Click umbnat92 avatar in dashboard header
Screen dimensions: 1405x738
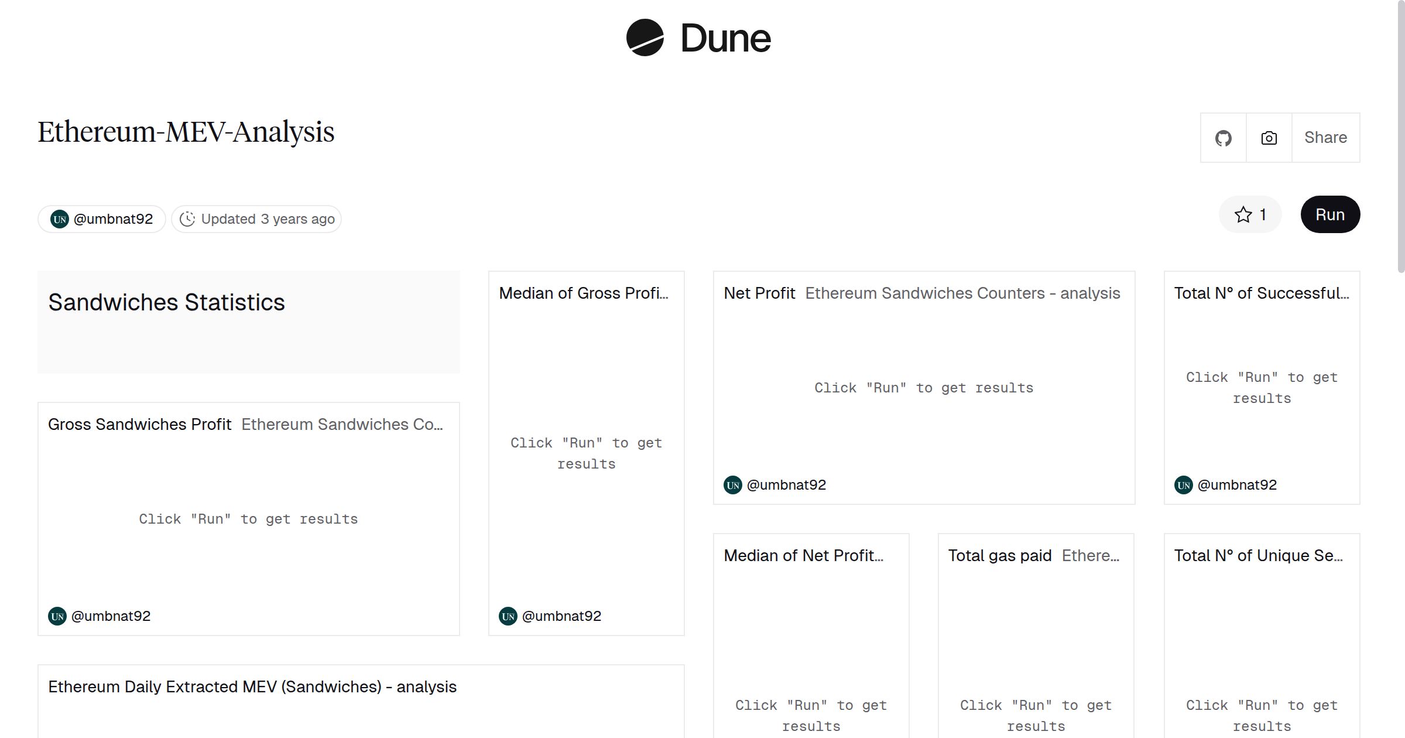click(x=60, y=219)
